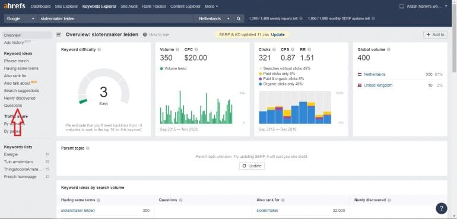Open Also rank for in sidebar
The height and width of the screenshot is (219, 457).
pos(15,75)
